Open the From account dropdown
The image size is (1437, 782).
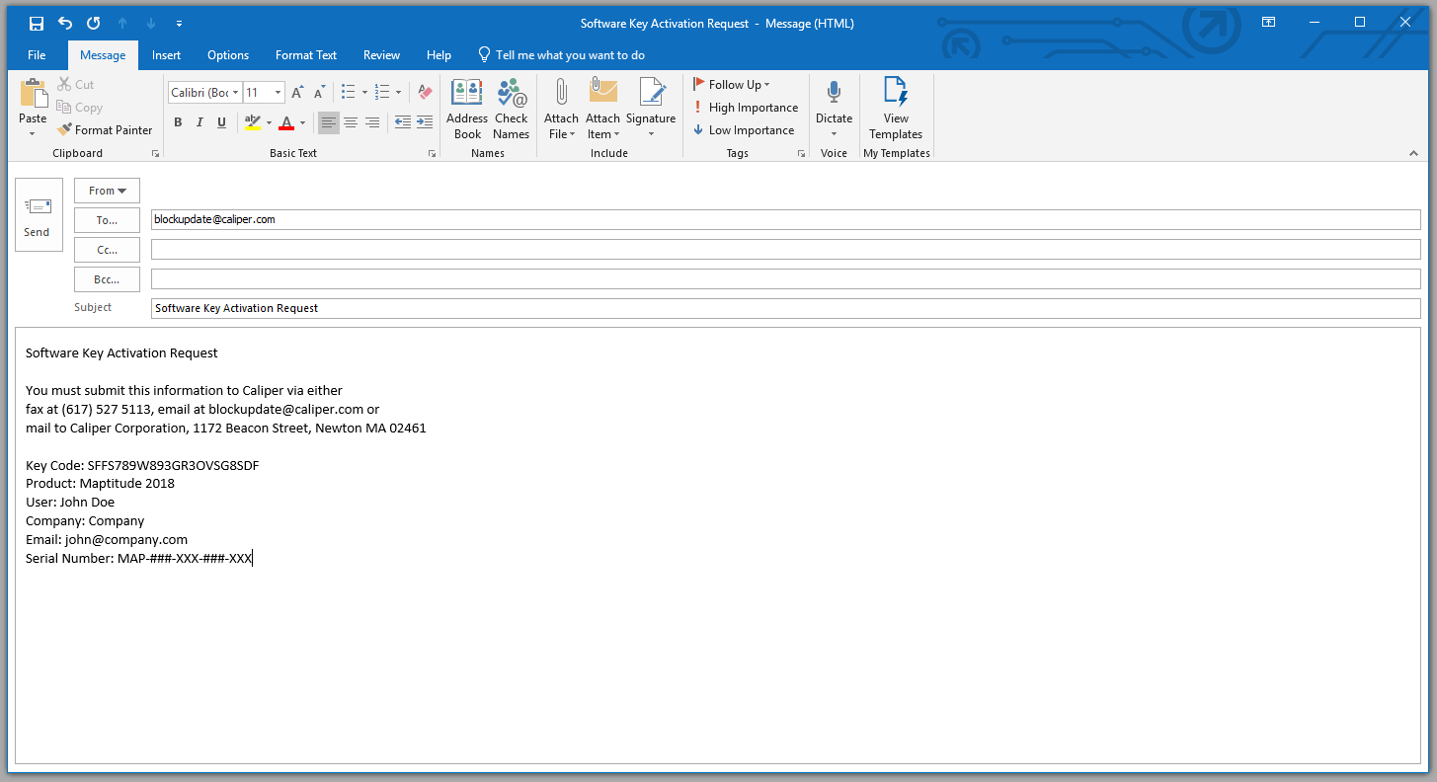point(107,191)
